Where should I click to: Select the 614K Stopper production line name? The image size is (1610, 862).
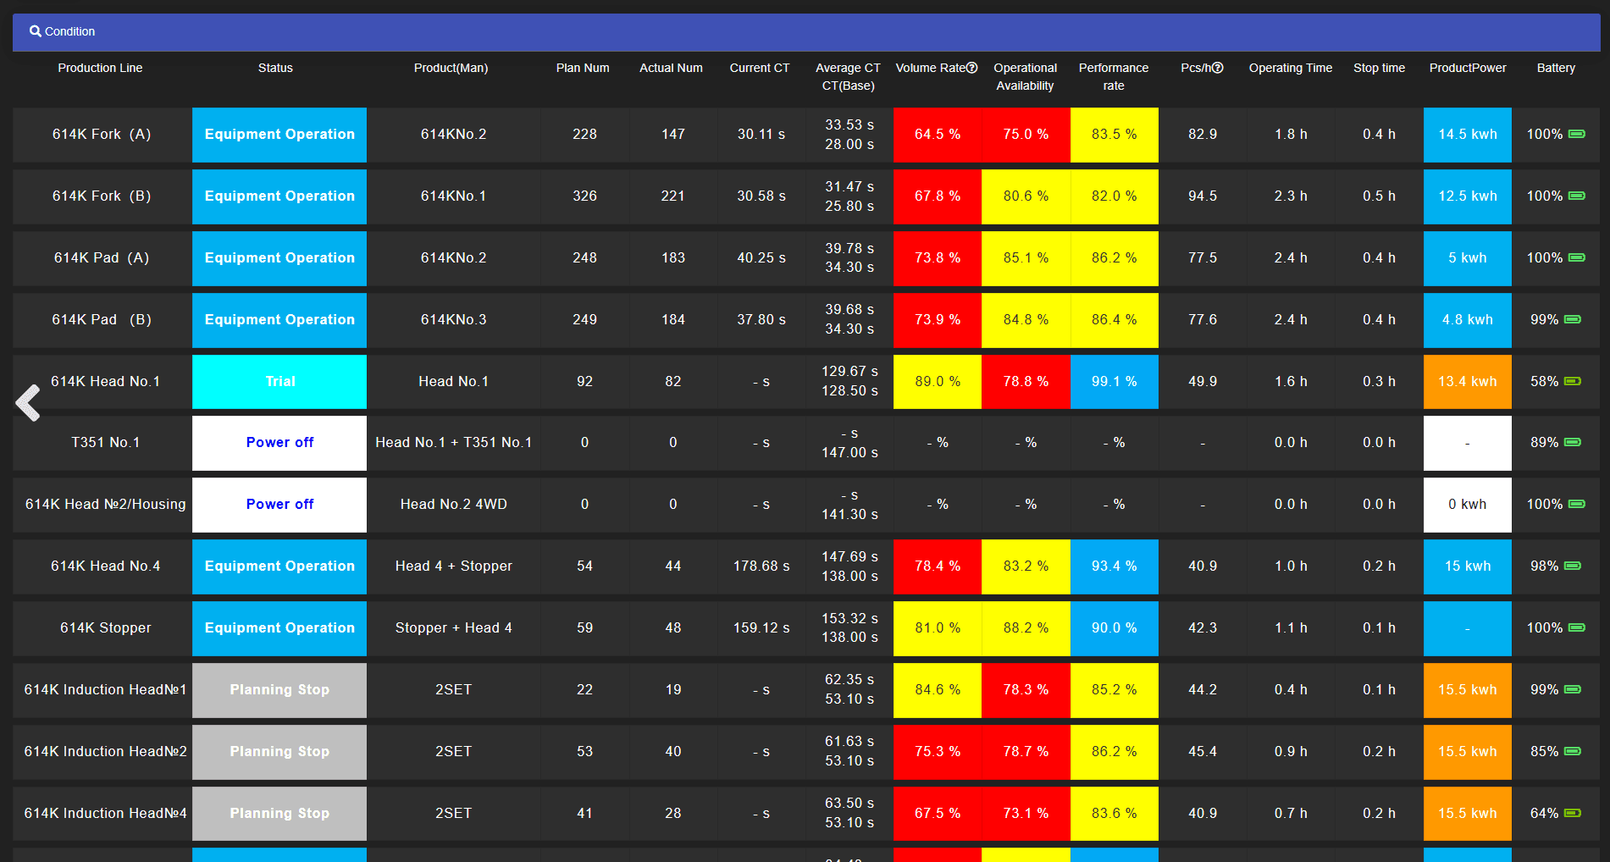click(105, 627)
